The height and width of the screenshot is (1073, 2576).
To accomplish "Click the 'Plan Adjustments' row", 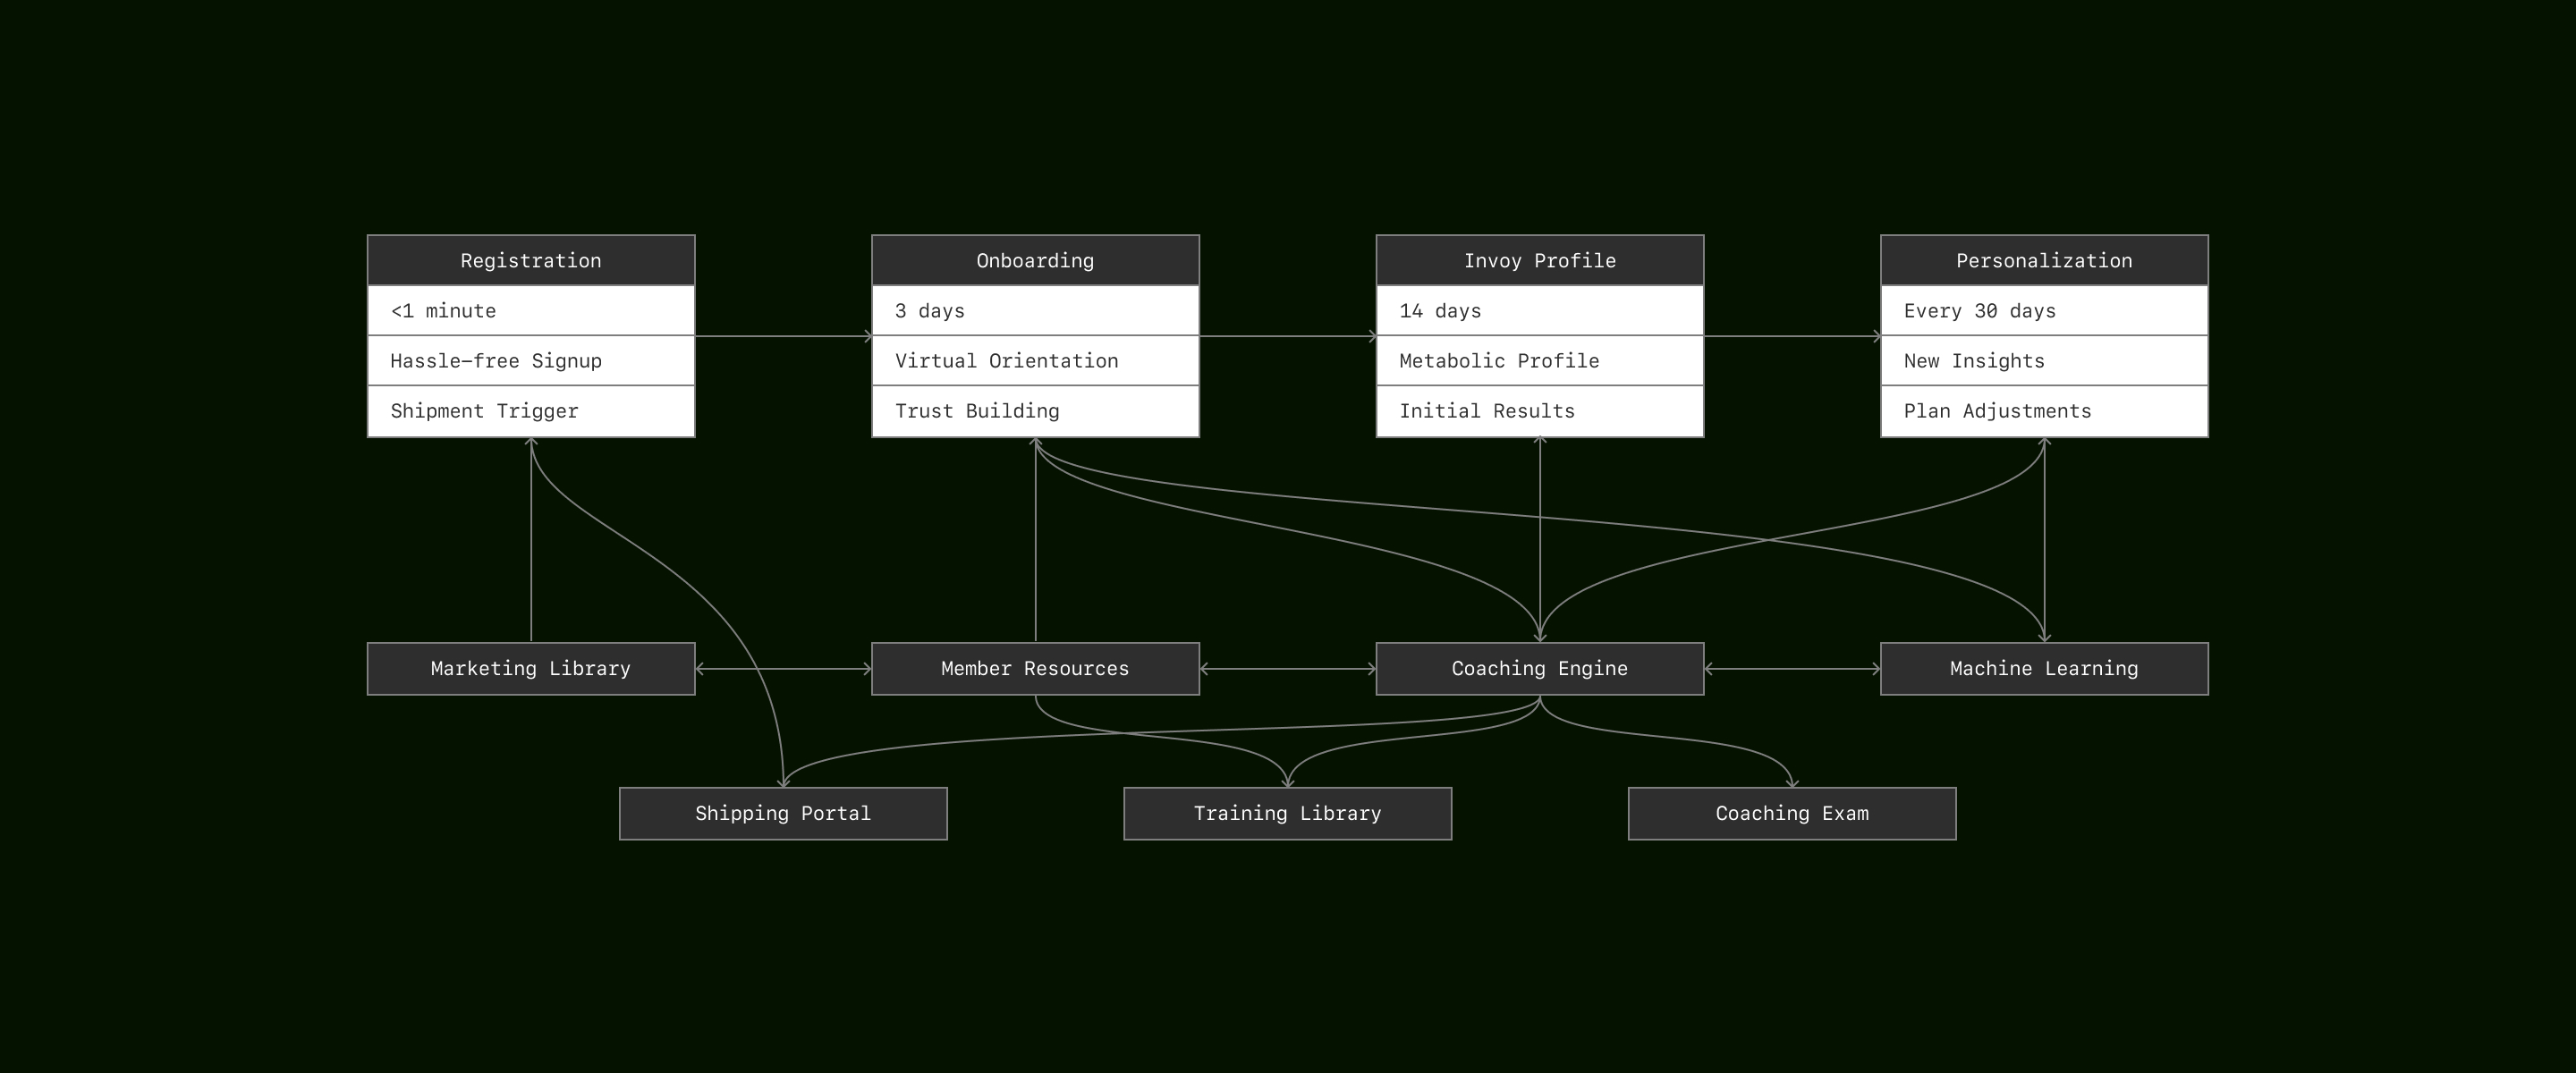I will point(2044,411).
